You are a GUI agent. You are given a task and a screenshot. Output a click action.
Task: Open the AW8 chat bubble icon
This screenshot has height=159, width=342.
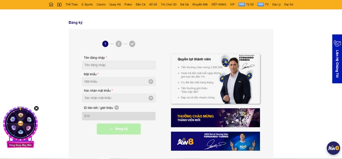click(333, 148)
